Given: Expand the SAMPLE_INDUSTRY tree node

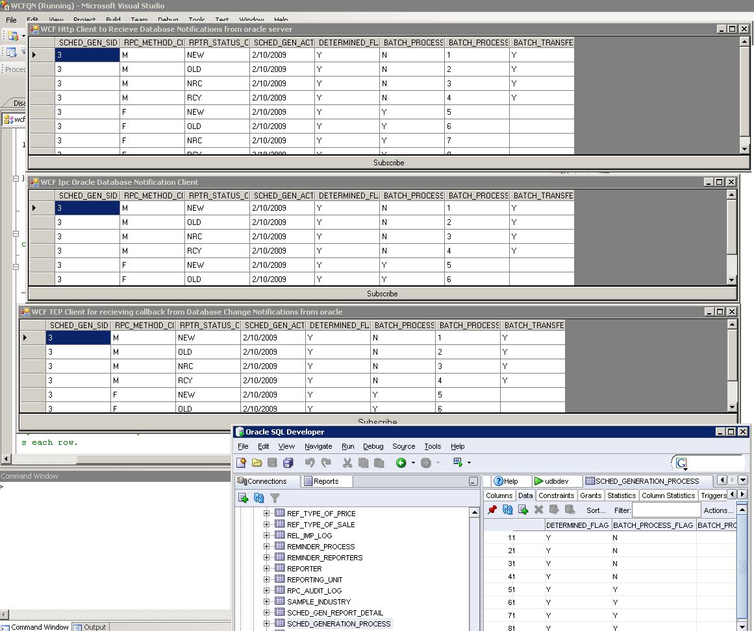Looking at the screenshot, I should pyautogui.click(x=266, y=602).
